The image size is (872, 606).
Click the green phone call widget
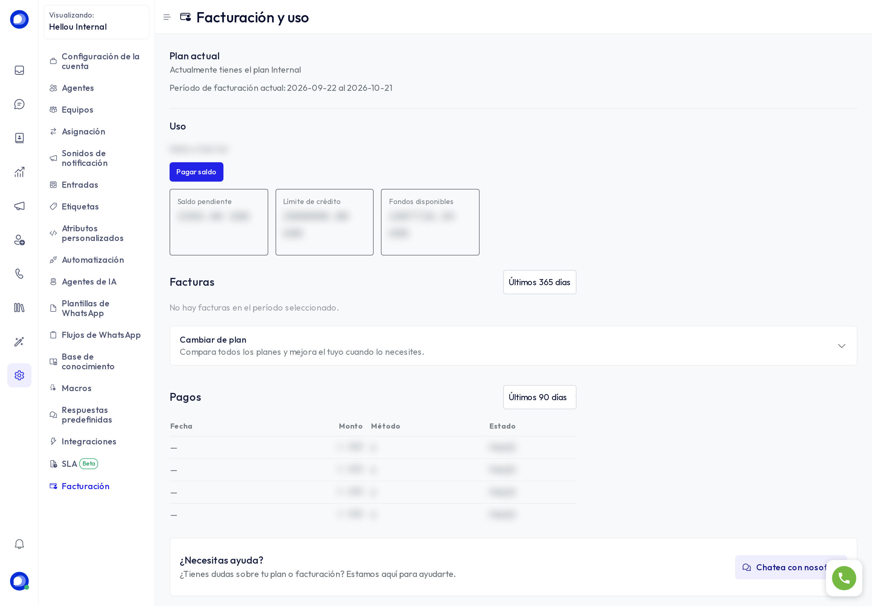[x=844, y=578]
